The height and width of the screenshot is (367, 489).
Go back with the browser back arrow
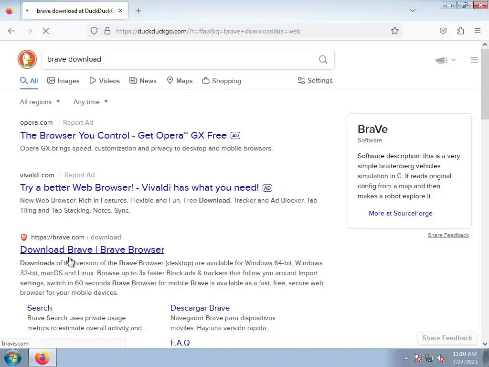[11, 31]
